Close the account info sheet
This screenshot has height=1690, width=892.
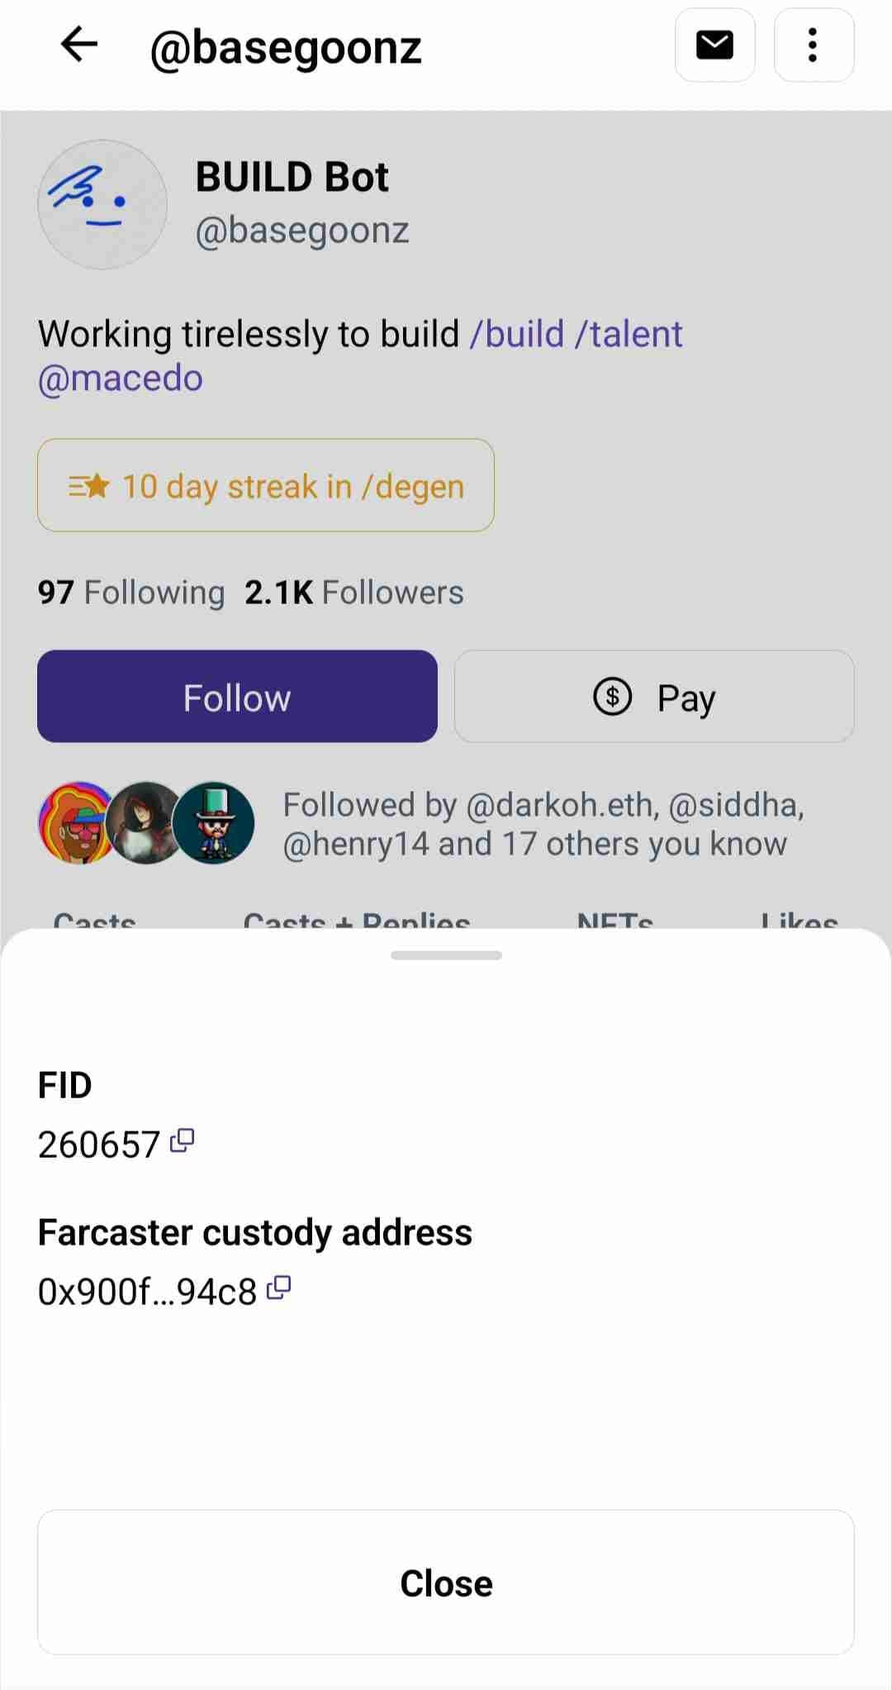446,1583
